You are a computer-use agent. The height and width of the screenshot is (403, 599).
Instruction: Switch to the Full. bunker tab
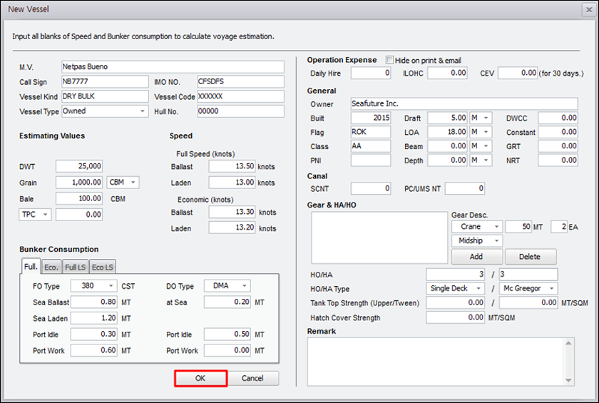31,266
